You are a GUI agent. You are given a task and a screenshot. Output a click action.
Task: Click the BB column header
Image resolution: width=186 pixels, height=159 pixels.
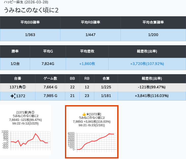72,78
